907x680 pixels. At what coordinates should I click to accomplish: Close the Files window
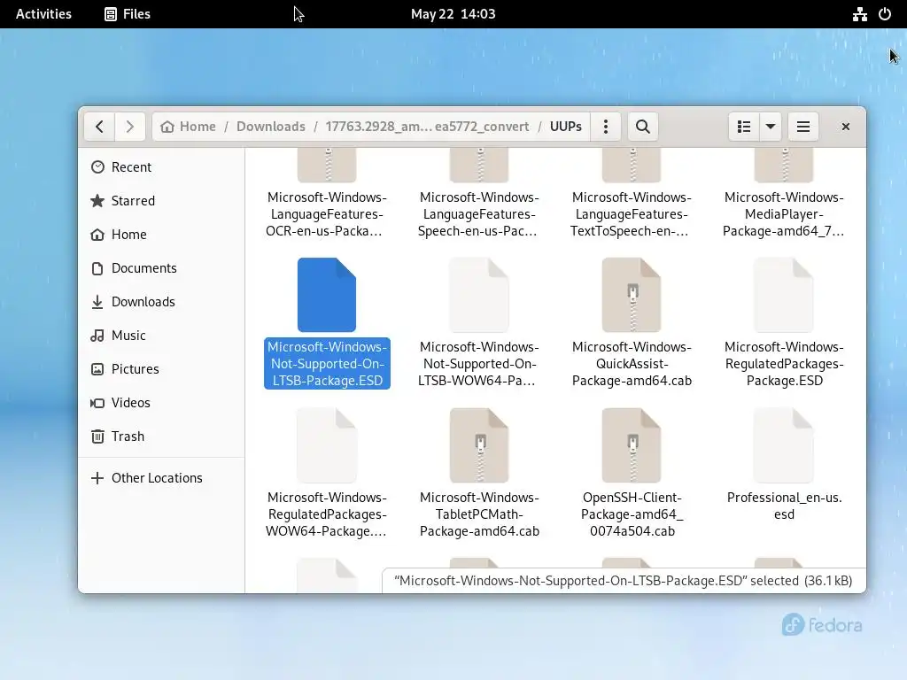click(x=846, y=127)
